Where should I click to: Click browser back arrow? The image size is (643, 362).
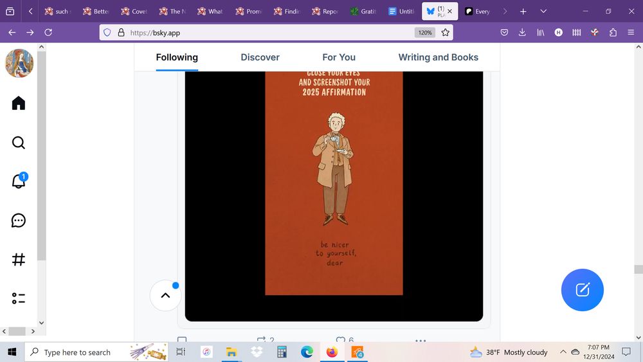[x=12, y=32]
